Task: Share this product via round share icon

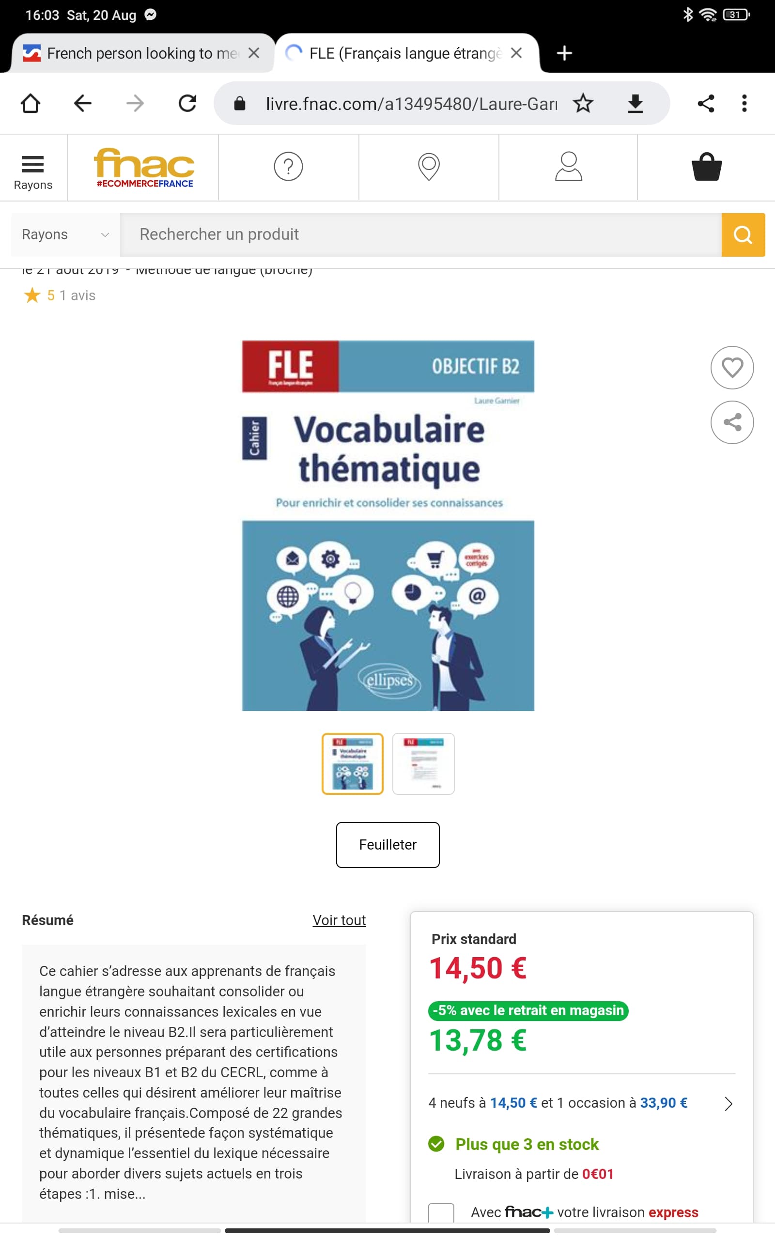Action: 731,422
